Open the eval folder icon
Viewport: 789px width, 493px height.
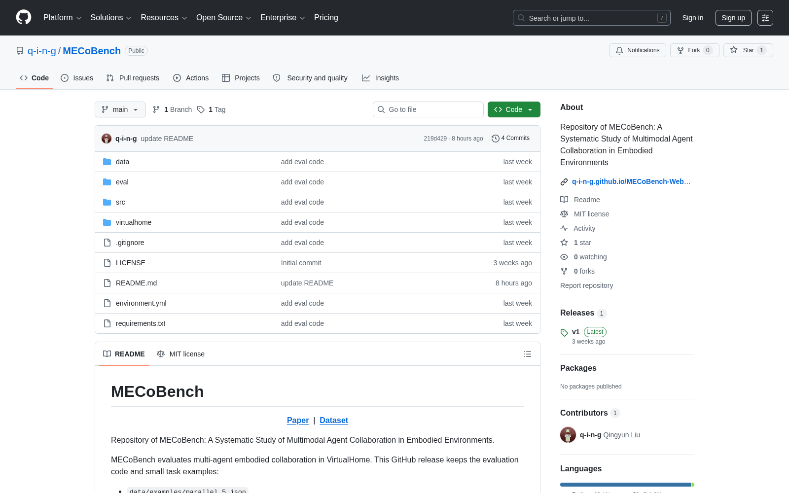point(107,182)
